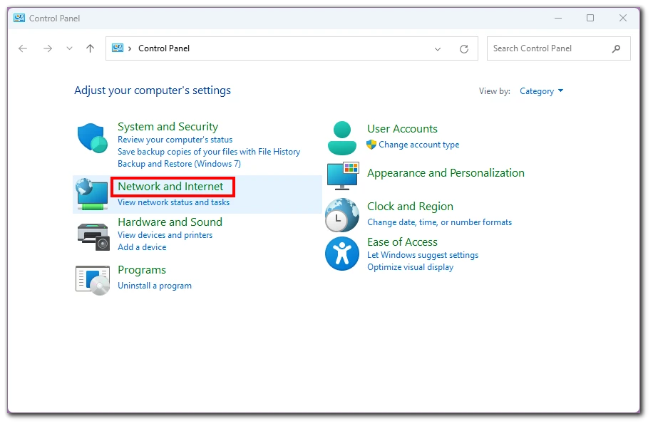Click the back arrow navigation button

coord(23,48)
